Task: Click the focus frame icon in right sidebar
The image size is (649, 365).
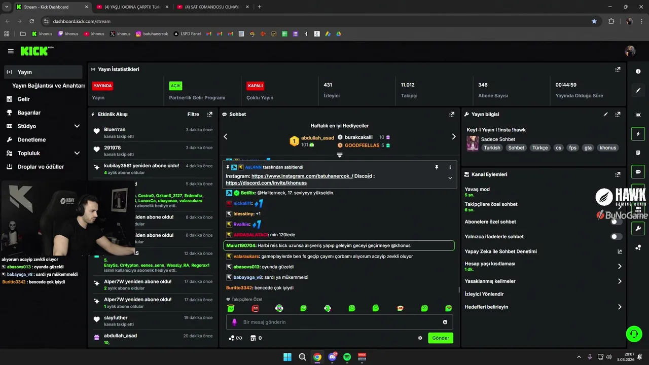Action: point(638,115)
